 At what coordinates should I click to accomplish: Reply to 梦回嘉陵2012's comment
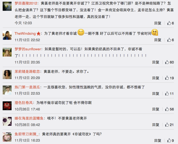pos(158,23)
